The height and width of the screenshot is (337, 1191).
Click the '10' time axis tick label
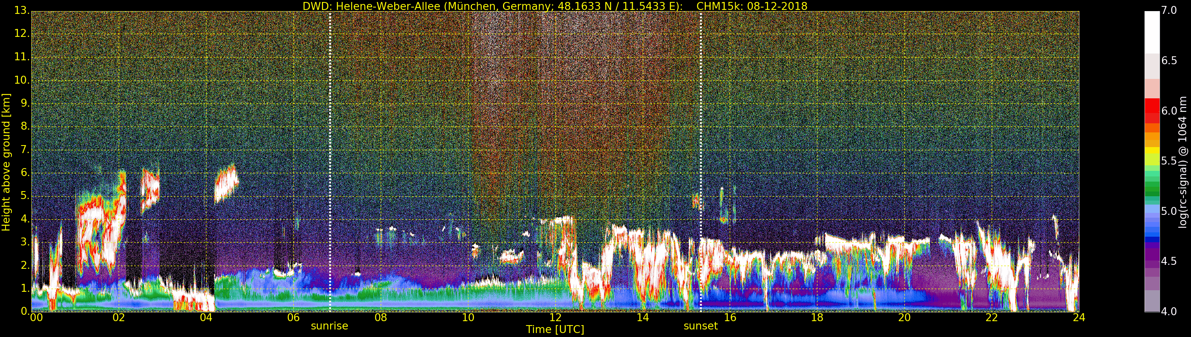(x=468, y=318)
